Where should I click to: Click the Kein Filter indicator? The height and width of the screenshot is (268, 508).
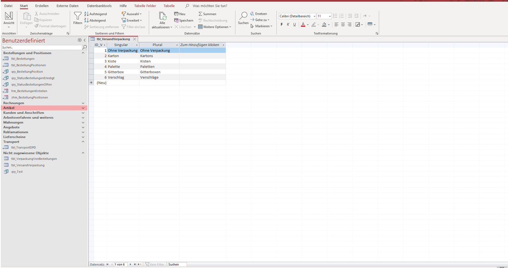pyautogui.click(x=155, y=264)
